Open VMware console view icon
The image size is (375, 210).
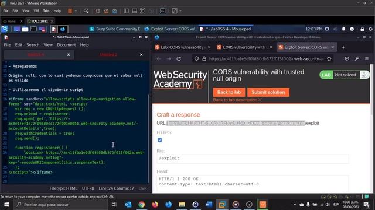[x=163, y=11]
